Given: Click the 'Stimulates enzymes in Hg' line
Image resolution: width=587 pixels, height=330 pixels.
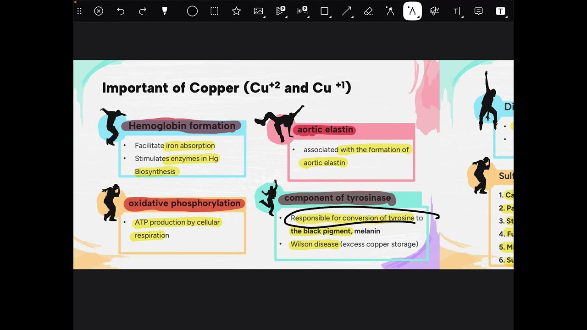Looking at the screenshot, I should (177, 159).
